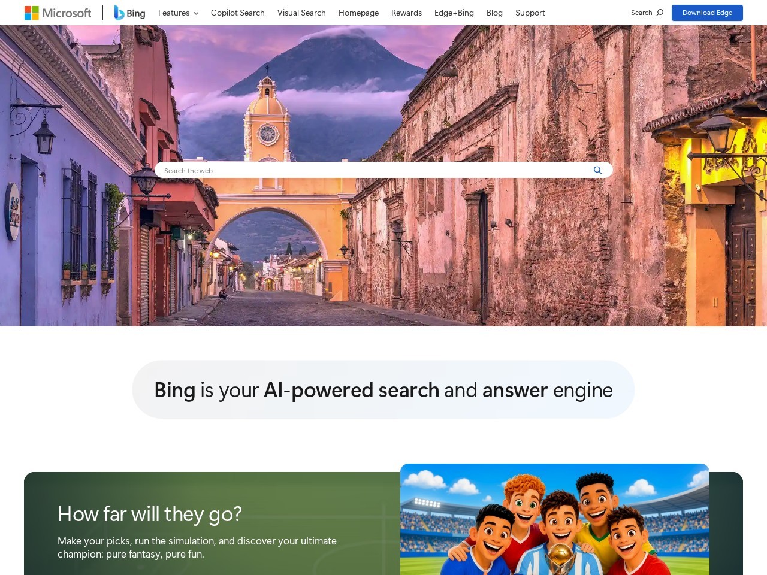The width and height of the screenshot is (767, 575).
Task: Select Edge+Bing in navigation
Action: click(x=454, y=13)
